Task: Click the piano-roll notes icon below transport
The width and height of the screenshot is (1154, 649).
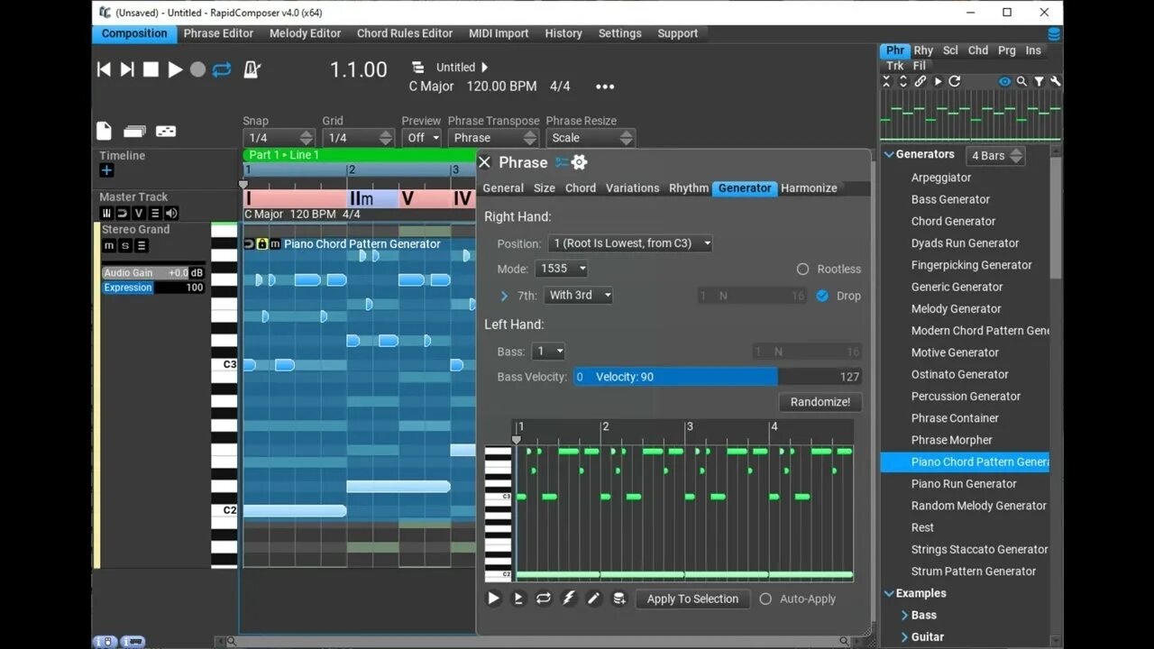Action: [166, 132]
